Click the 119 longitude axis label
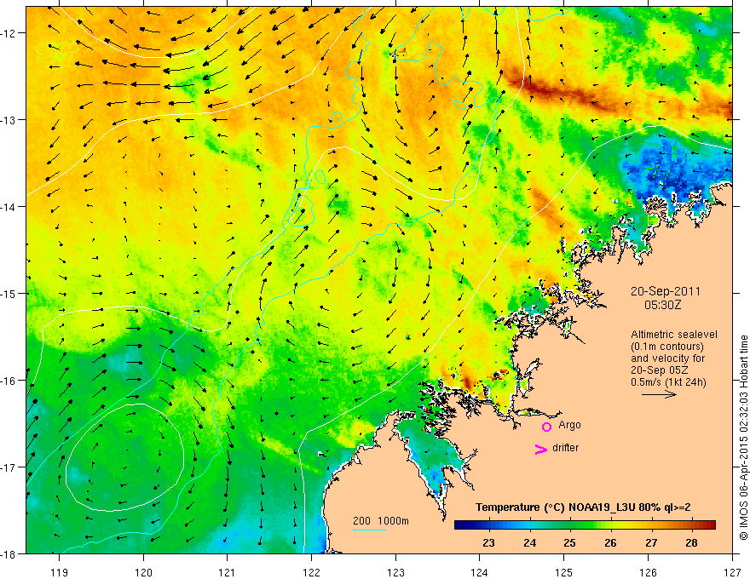Image resolution: width=750 pixels, height=579 pixels. pyautogui.click(x=60, y=572)
